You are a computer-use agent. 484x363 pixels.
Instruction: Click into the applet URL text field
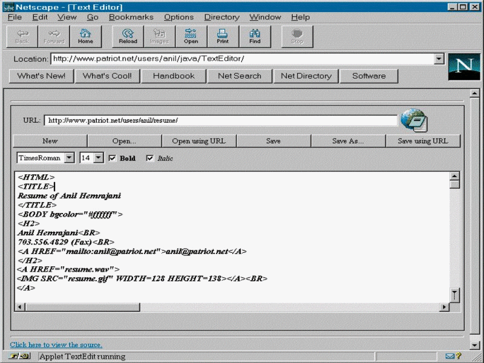point(220,120)
